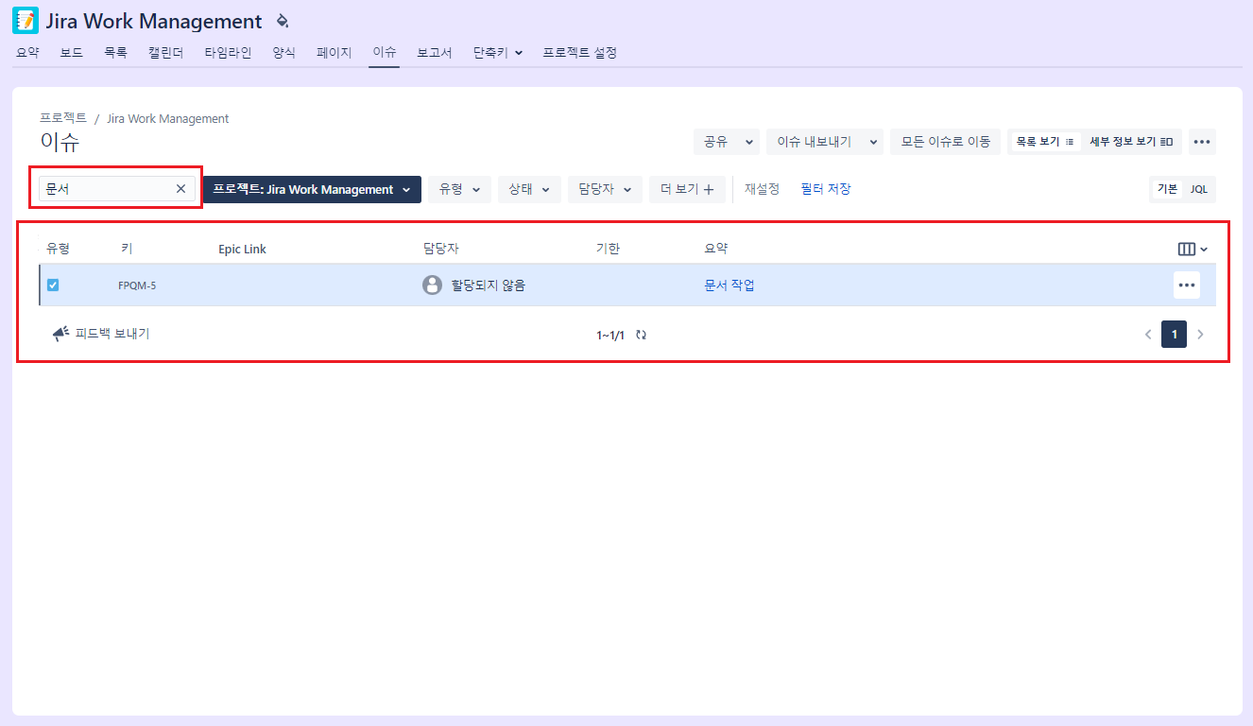Image resolution: width=1253 pixels, height=726 pixels.
Task: Expand the 단축키 menu
Action: [x=498, y=53]
